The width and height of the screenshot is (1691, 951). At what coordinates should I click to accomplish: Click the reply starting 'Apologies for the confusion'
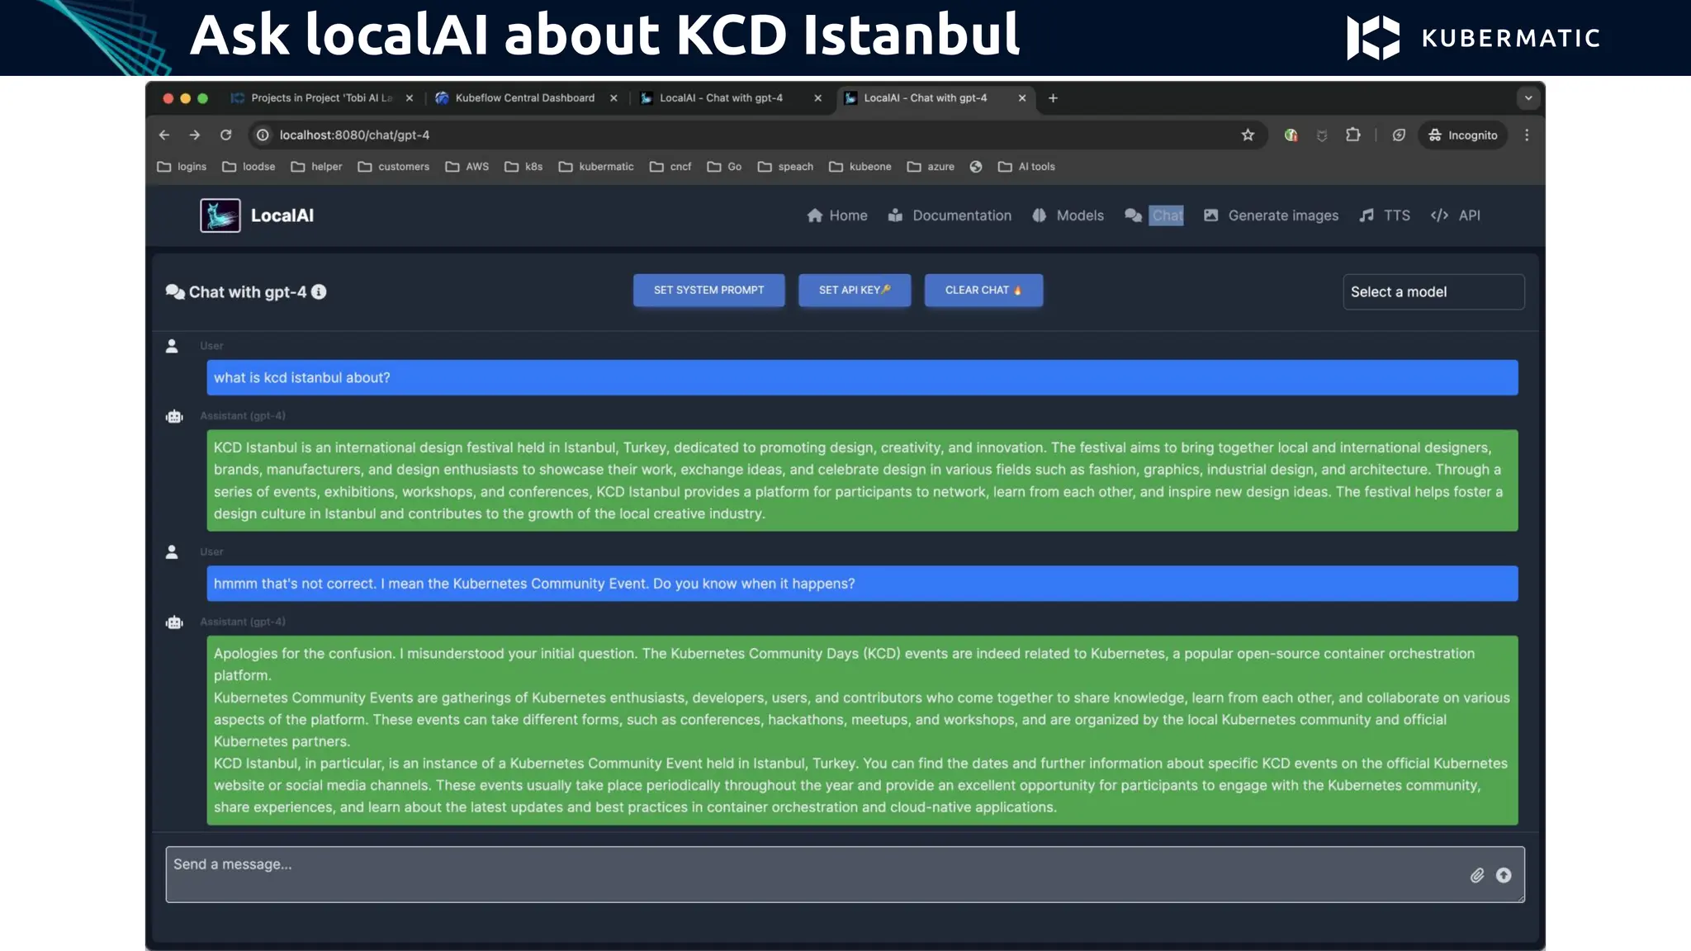click(x=862, y=731)
